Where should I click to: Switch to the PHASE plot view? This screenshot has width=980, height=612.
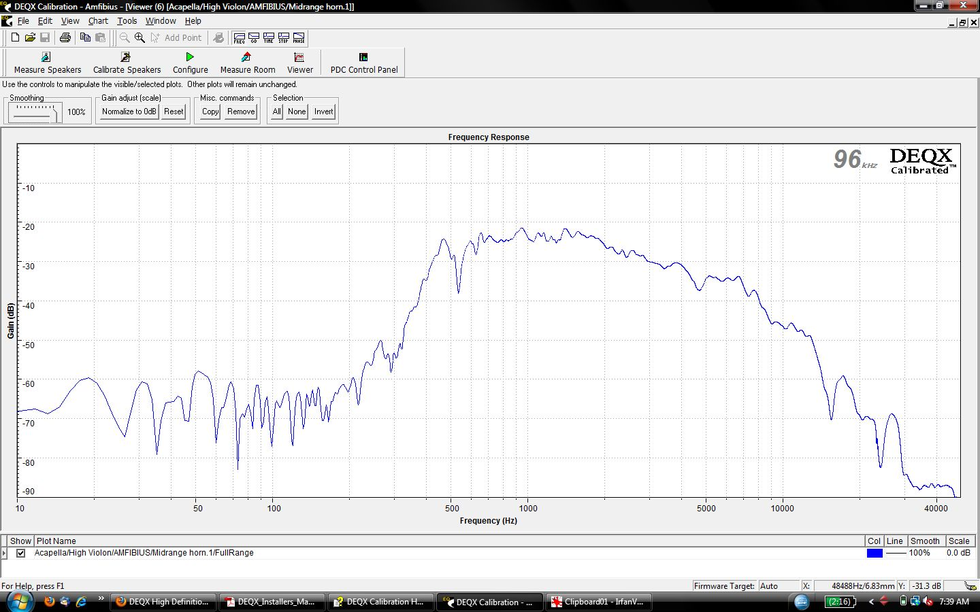point(299,38)
